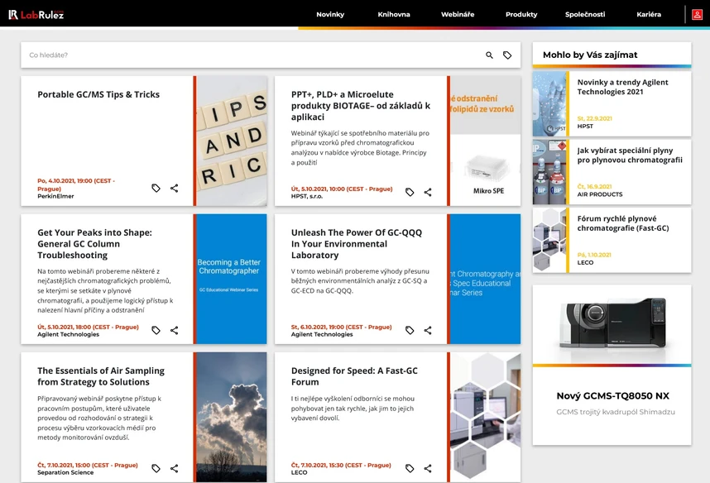Open 'Designed for Speed: A Fast-GC Forum' title

pyautogui.click(x=354, y=376)
